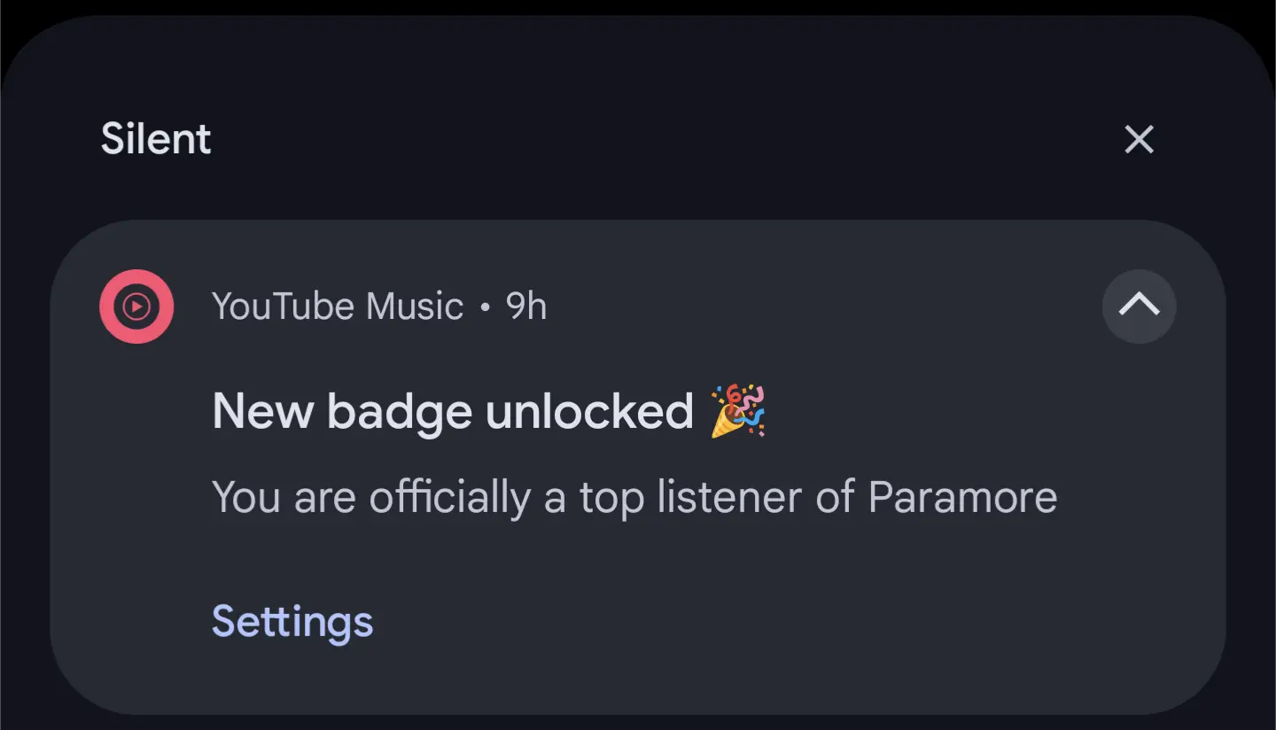This screenshot has width=1276, height=730.
Task: Click the word 'Music' in app name
Action: tap(415, 307)
